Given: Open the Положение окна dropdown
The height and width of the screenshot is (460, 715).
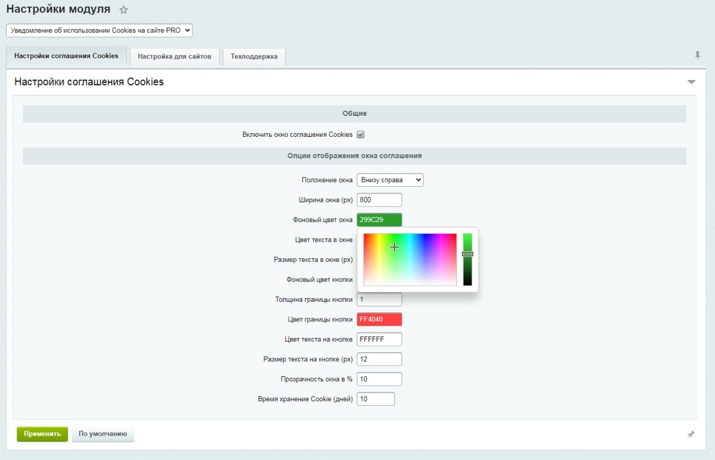Looking at the screenshot, I should click(390, 180).
